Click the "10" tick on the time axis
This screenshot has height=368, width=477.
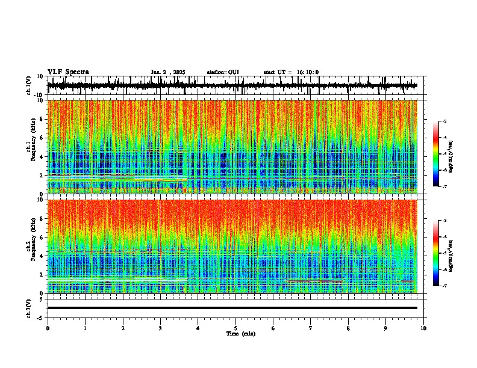point(423,328)
